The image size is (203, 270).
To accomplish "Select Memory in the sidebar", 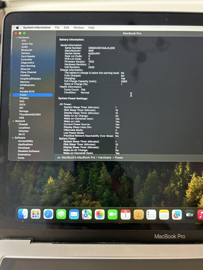I will 25,82.
